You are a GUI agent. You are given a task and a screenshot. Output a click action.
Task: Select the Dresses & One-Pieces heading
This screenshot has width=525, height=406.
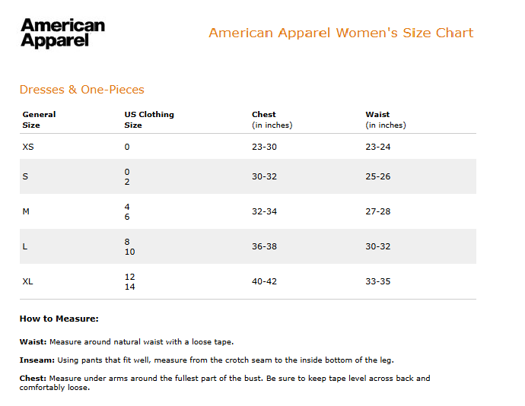(81, 90)
